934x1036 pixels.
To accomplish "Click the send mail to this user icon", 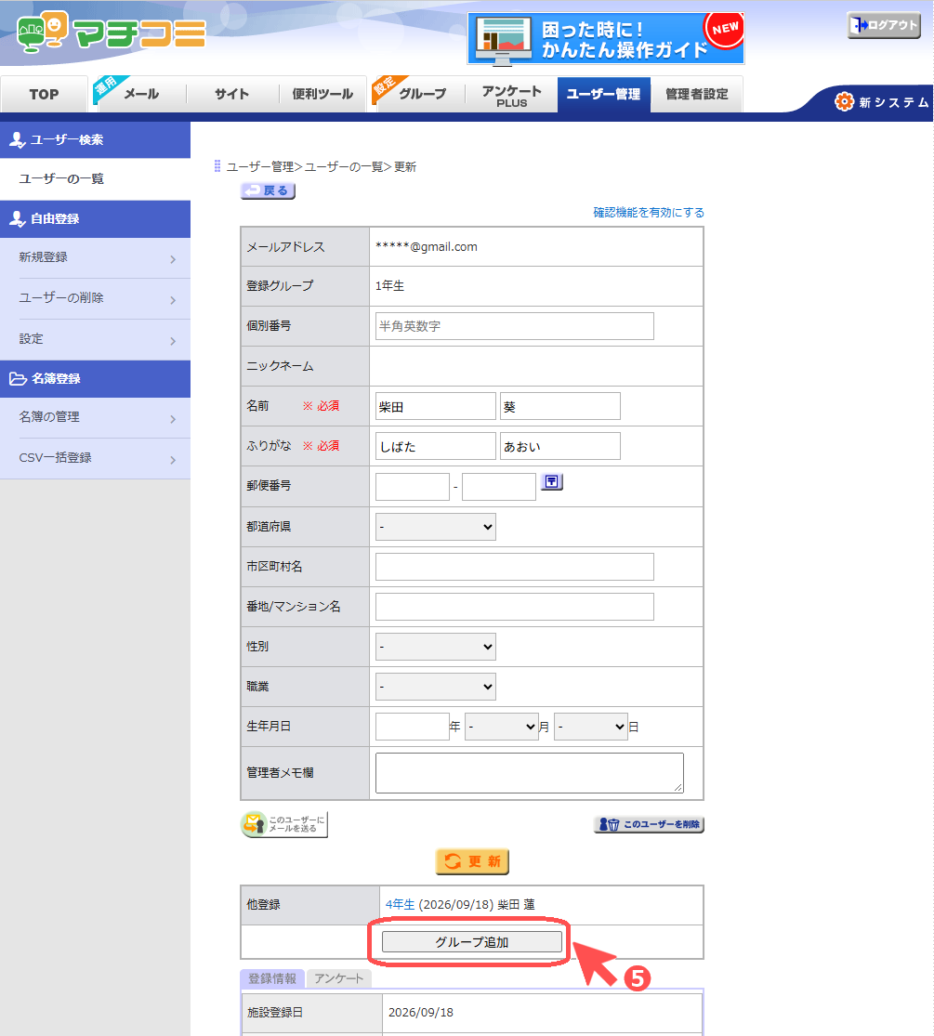I will (284, 824).
